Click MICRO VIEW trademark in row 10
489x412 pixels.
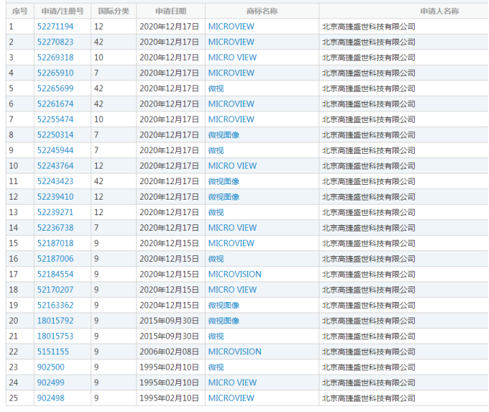232,166
